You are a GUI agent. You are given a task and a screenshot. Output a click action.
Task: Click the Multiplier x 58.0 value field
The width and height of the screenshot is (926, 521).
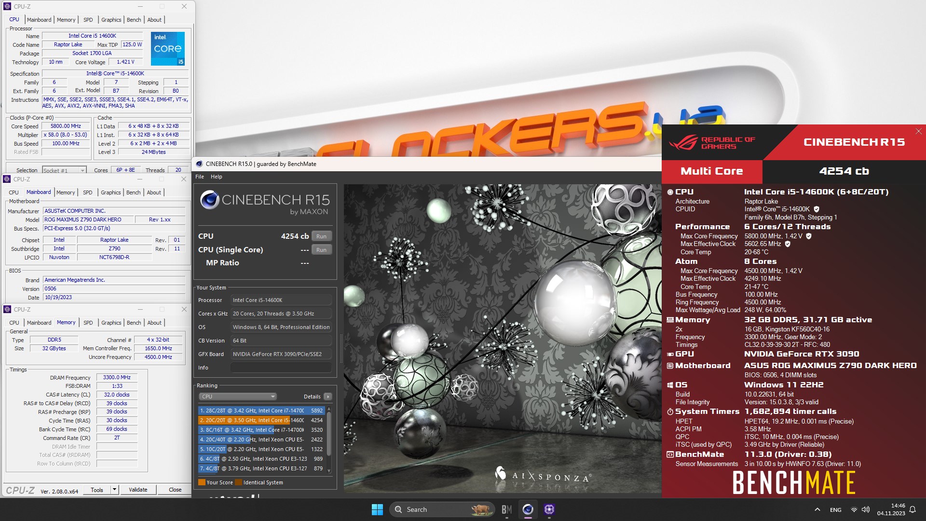[x=66, y=135]
